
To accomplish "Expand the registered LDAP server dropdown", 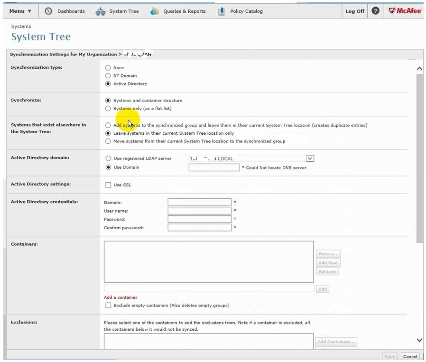I will 310,158.
